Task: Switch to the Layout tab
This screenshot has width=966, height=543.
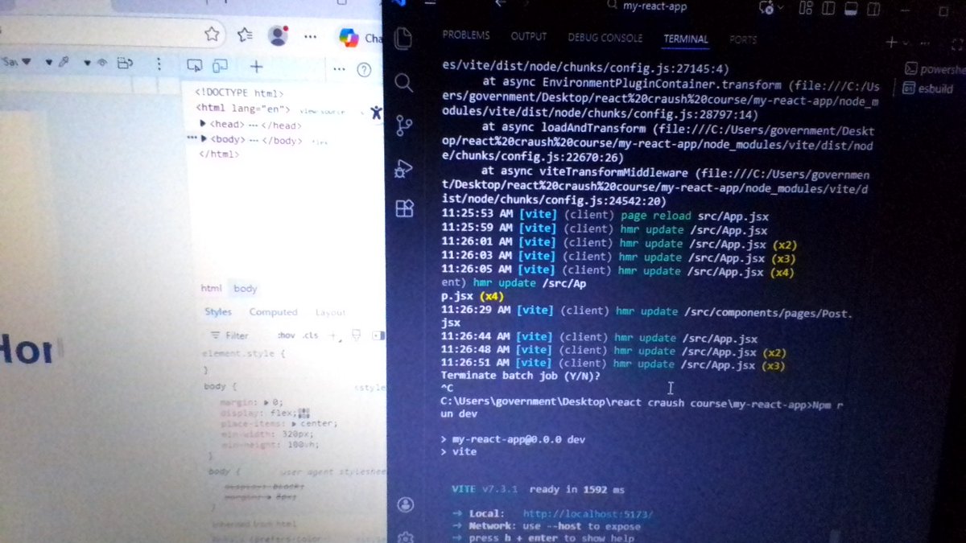Action: 330,312
